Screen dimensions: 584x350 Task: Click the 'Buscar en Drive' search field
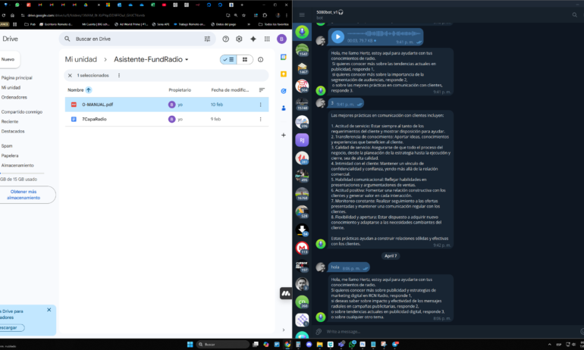(x=138, y=39)
